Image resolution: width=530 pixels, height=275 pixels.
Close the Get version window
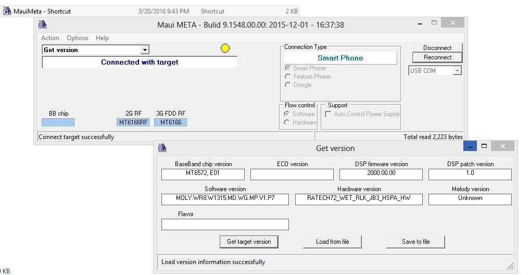coord(503,147)
